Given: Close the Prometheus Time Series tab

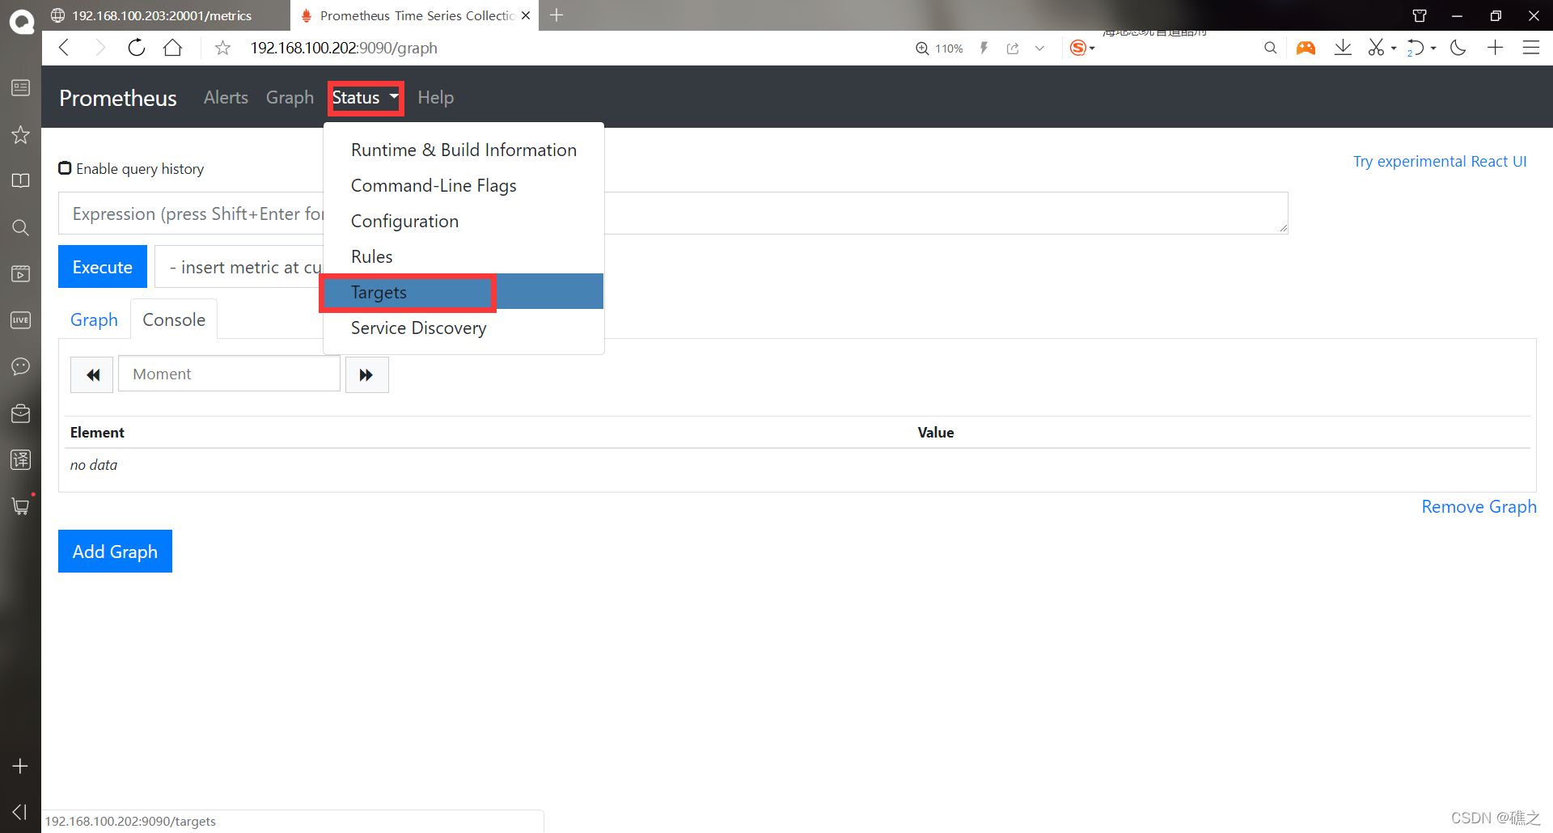Looking at the screenshot, I should [x=526, y=15].
